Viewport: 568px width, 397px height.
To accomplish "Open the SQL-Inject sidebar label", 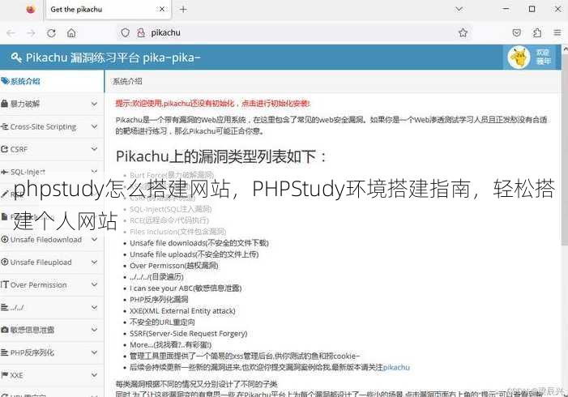I will pyautogui.click(x=28, y=172).
